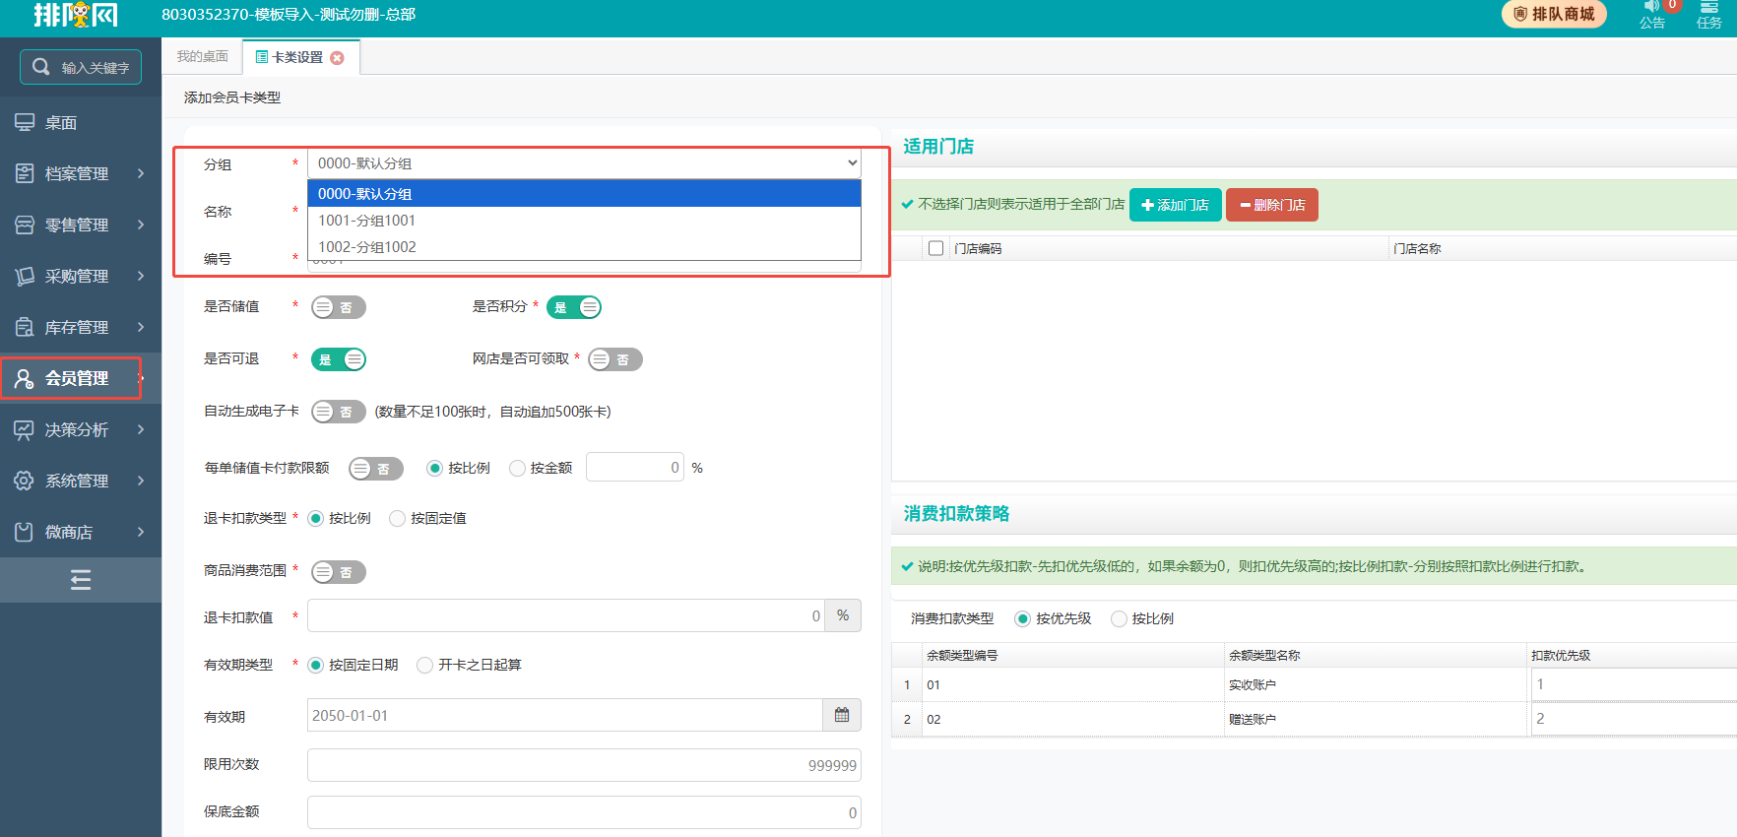Edit priority field for 实收账户
Viewport: 1737px width, 837px height.
1634,684
